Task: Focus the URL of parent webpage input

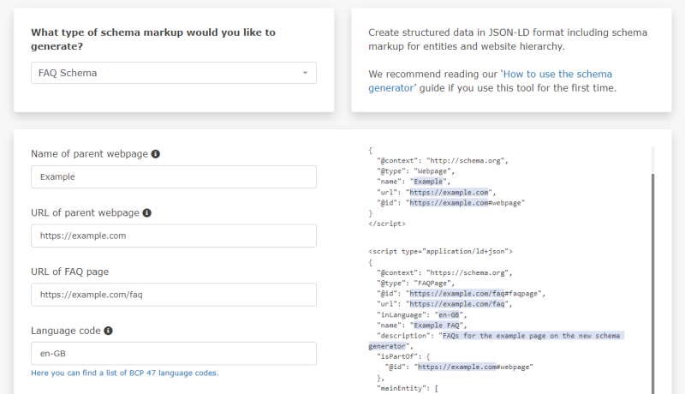Action: click(174, 236)
